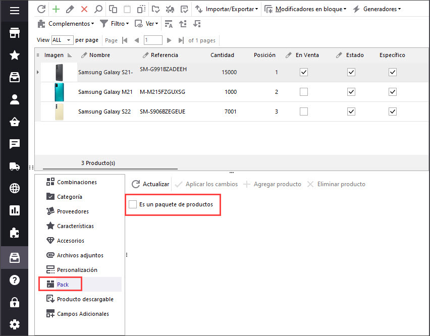Click Eliminar producto
The image size is (430, 336).
336,184
